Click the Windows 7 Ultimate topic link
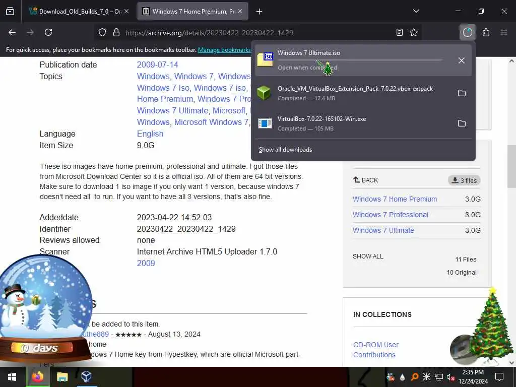This screenshot has height=387, width=516. click(172, 111)
